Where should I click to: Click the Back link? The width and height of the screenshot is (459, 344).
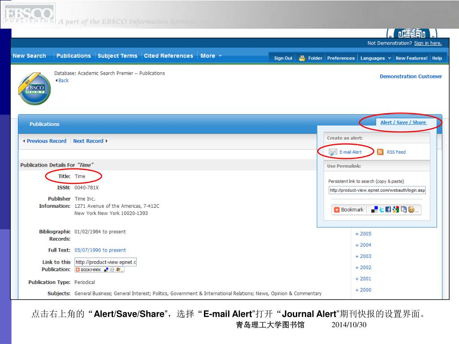[x=63, y=81]
